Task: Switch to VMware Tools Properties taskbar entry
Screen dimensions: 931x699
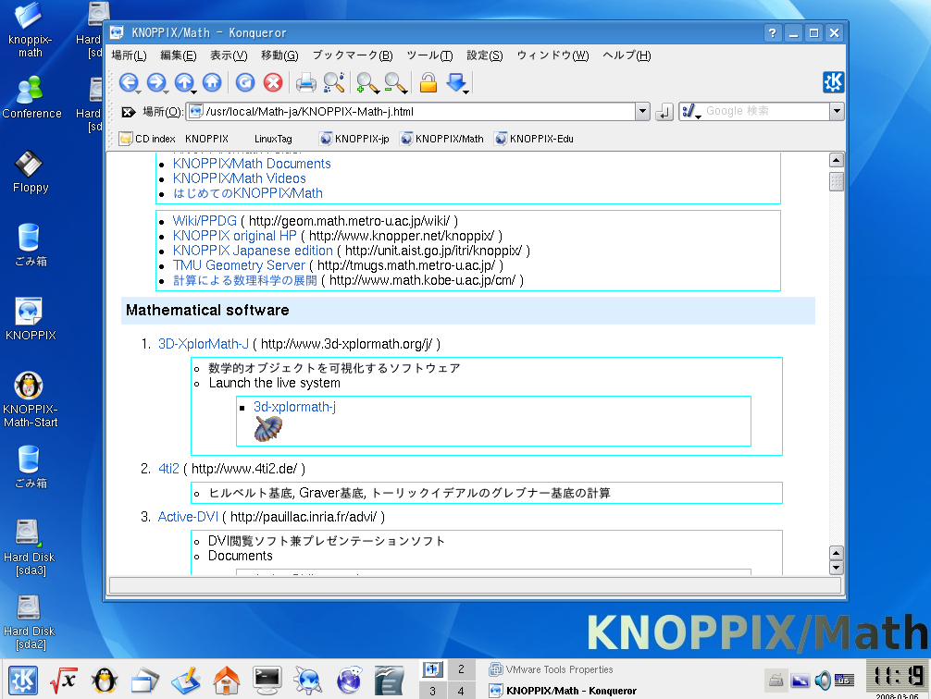Action: click(x=552, y=669)
